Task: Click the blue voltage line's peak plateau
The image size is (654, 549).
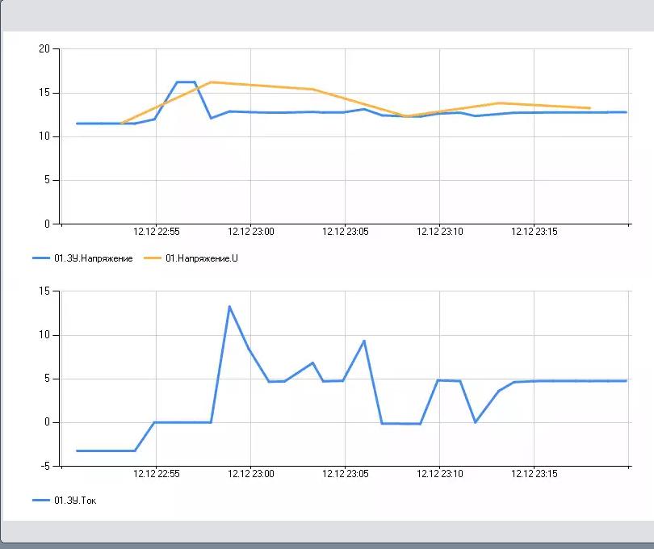Action: tap(185, 82)
